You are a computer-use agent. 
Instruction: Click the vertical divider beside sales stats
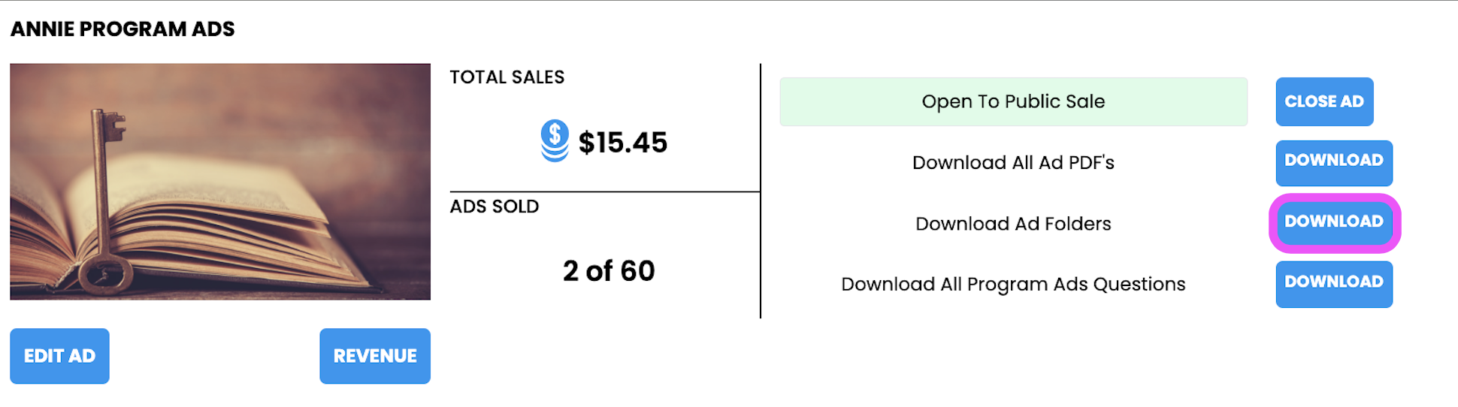[761, 191]
